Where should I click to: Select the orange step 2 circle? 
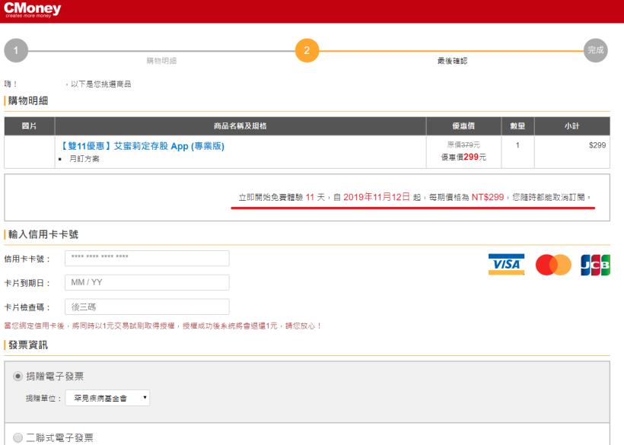[x=307, y=50]
